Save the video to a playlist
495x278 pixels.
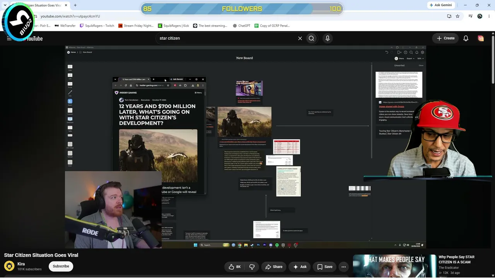325,267
